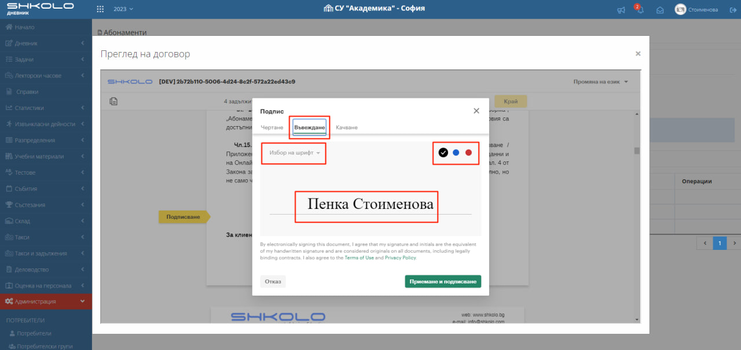Click the notifications bell icon
The image size is (741, 350).
pyautogui.click(x=640, y=10)
